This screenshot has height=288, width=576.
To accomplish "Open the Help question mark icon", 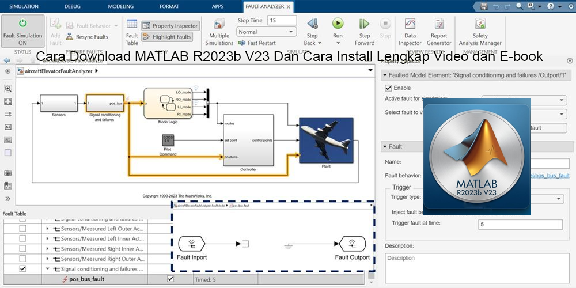I will pyautogui.click(x=550, y=6).
